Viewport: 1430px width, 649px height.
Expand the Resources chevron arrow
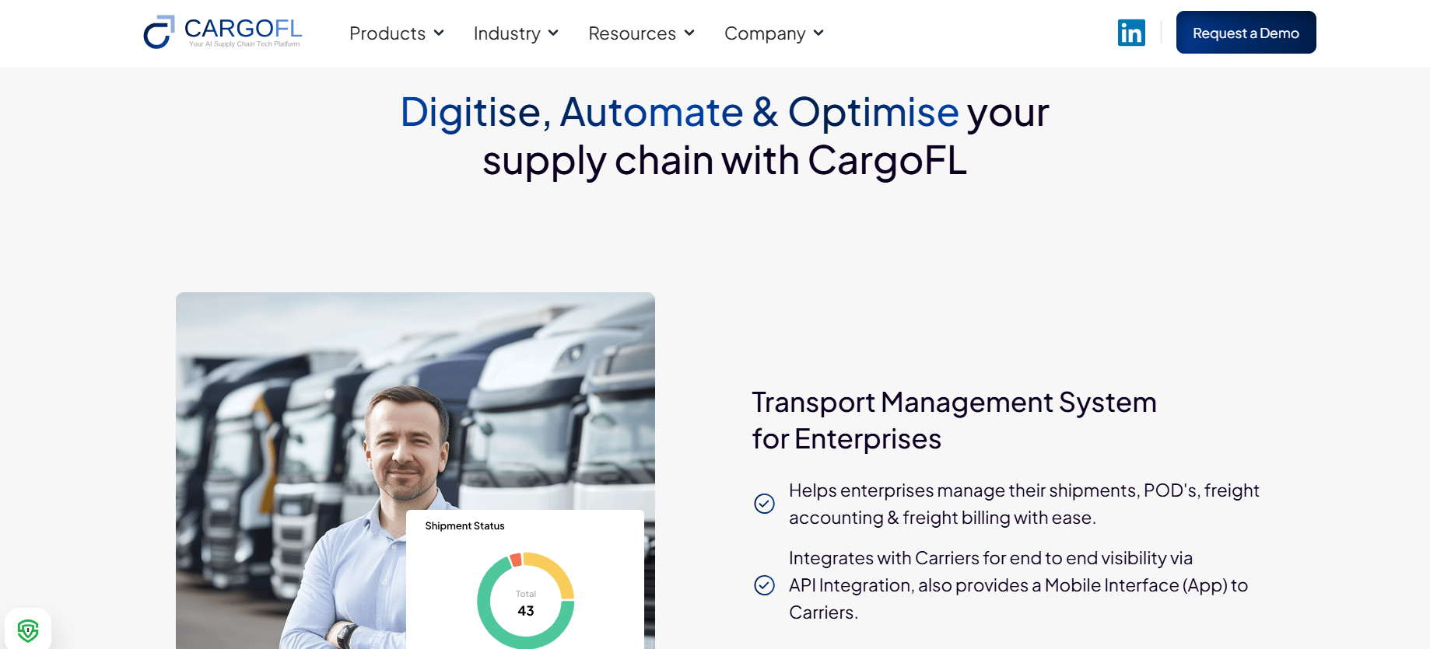(689, 33)
